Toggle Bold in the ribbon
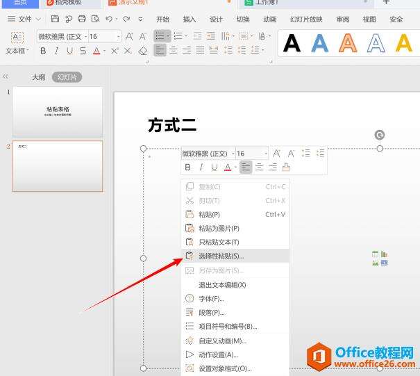Viewport: 420px width, 376px height. pyautogui.click(x=43, y=51)
